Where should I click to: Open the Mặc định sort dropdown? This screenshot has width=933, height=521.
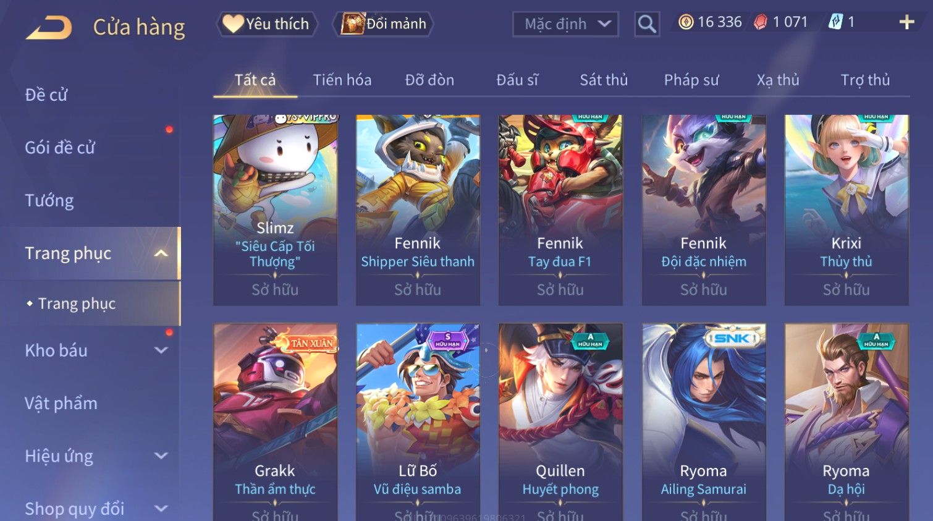(x=565, y=24)
